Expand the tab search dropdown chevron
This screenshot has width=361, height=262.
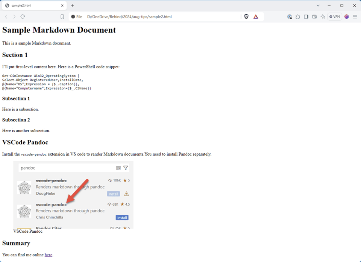(x=318, y=6)
